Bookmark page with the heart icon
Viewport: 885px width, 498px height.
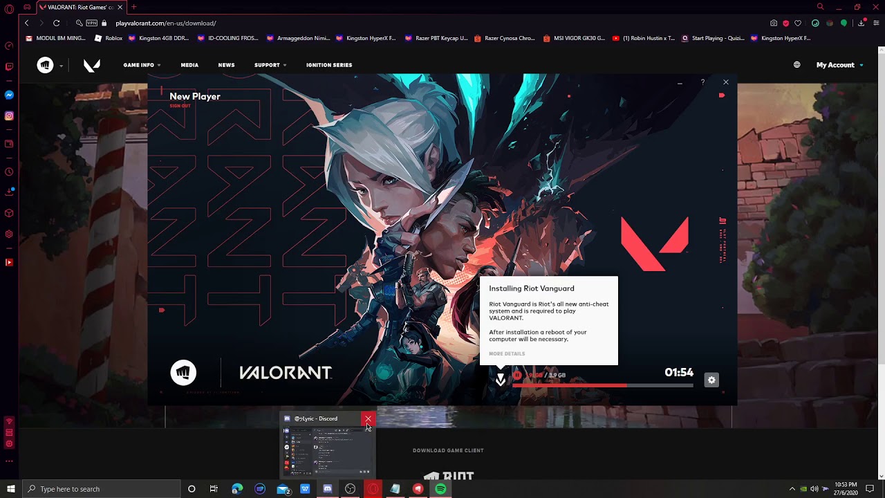(797, 23)
